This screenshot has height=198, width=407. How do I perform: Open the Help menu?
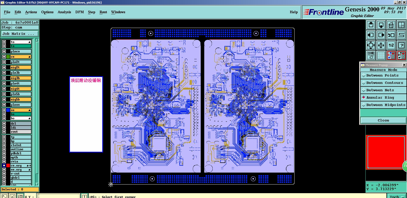294,12
